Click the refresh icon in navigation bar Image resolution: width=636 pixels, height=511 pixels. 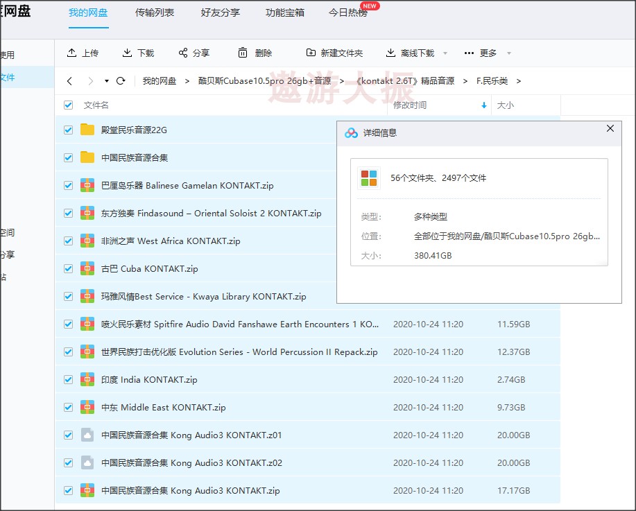pyautogui.click(x=121, y=81)
